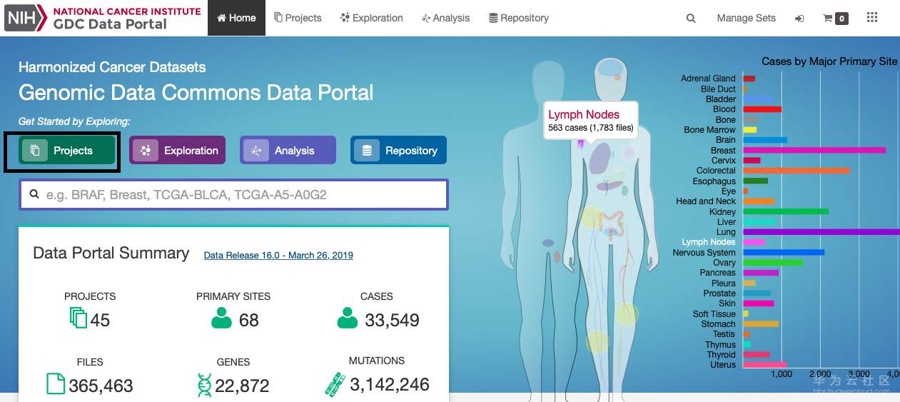Select the Soft Tissue label

[714, 314]
